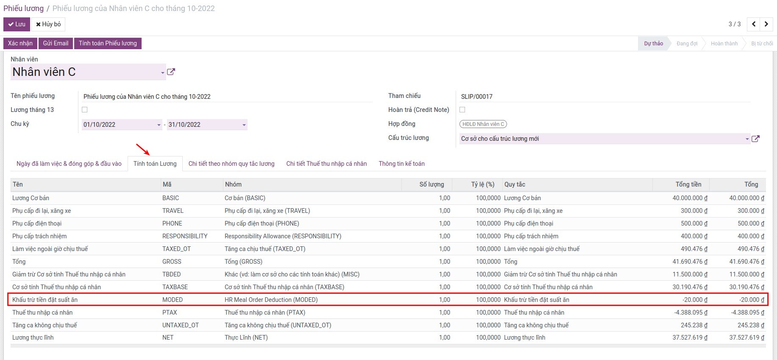Open the end date 31/10/2022 dropdown

coord(244,125)
